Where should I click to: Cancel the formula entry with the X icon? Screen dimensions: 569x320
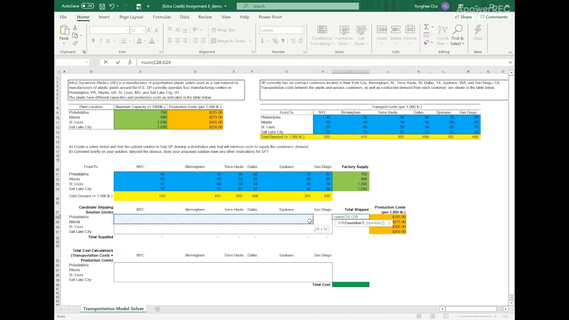(x=106, y=62)
